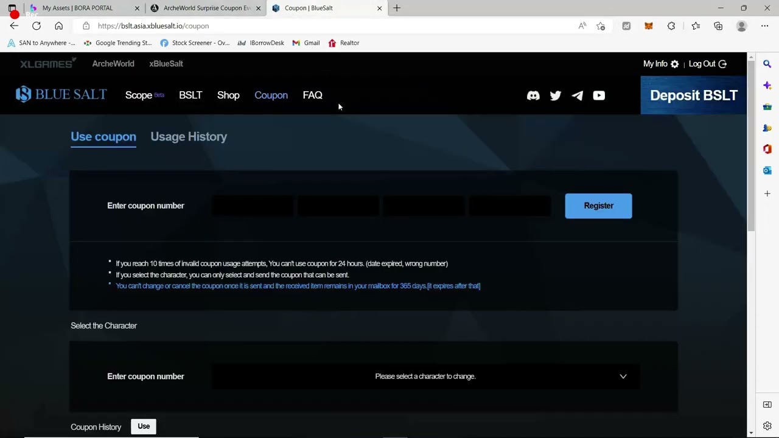Click the browser back arrow

coord(14,26)
